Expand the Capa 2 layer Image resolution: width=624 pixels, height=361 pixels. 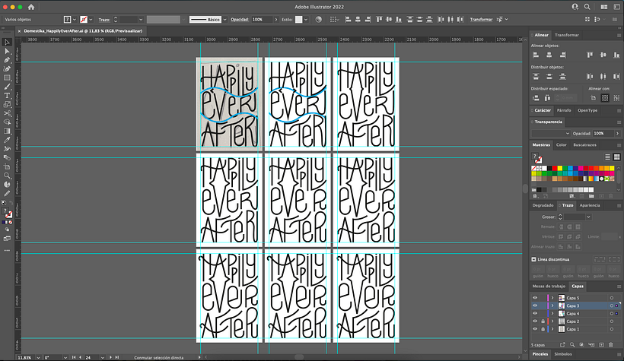click(x=552, y=321)
